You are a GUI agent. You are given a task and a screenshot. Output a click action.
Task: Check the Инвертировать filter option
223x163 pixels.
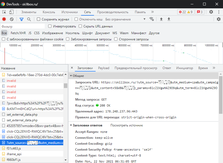pyautogui.click(x=50, y=26)
